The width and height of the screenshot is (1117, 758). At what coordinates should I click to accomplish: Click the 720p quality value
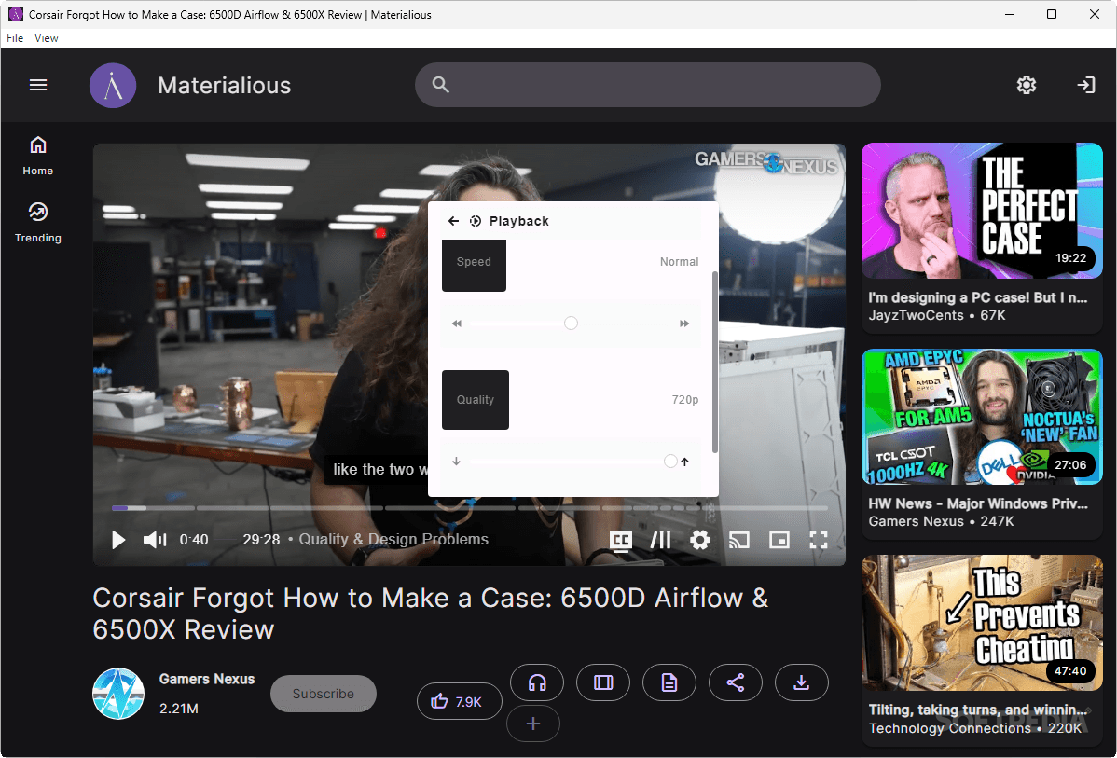684,400
